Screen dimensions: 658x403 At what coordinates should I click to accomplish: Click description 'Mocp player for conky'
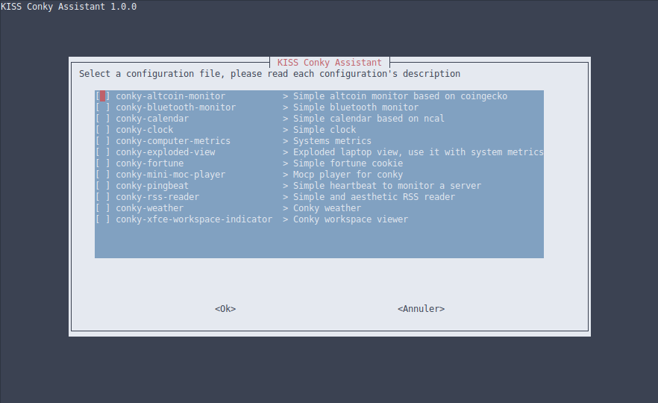pos(348,175)
